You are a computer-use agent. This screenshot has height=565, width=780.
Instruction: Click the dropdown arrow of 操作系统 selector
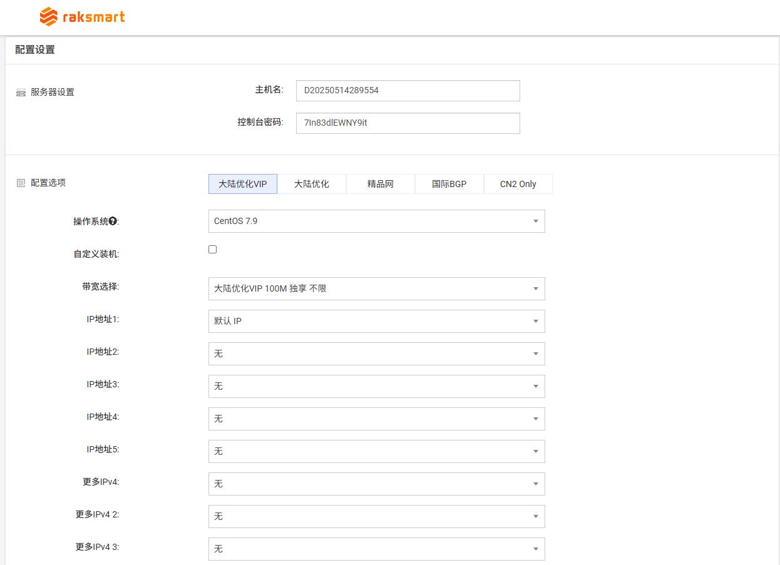[535, 221]
